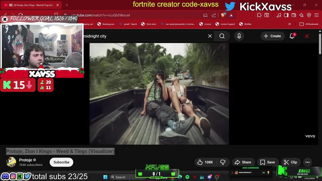Open Brave Rewards triangle icon
The height and width of the screenshot is (181, 322).
pyautogui.click(x=231, y=15)
